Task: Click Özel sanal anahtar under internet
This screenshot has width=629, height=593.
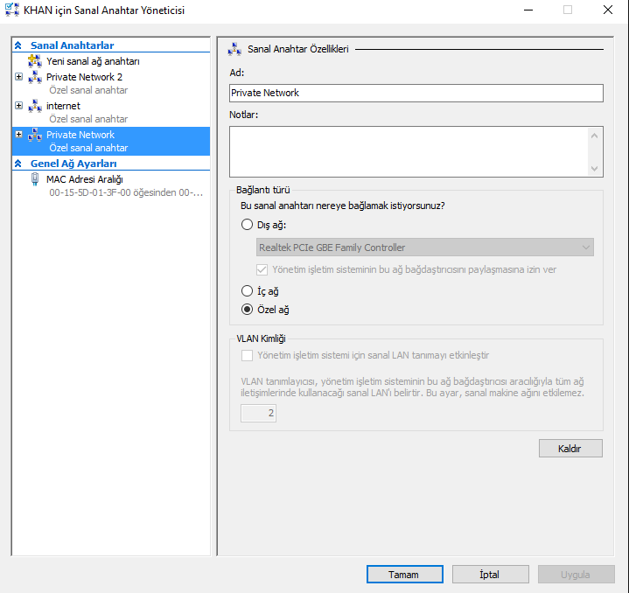Action: (88, 119)
